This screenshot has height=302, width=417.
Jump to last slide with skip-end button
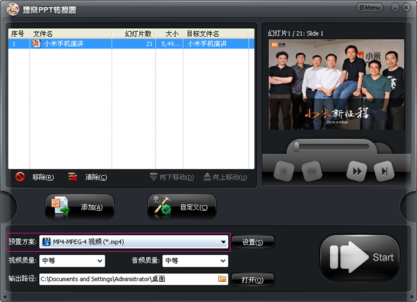click(x=384, y=171)
